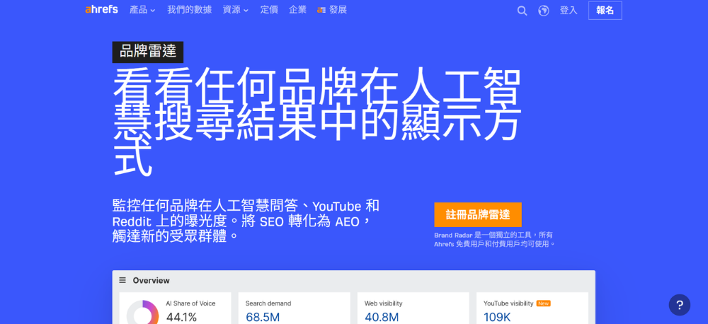Select the YouTube visibility label
Image resolution: width=708 pixels, height=324 pixels.
(508, 303)
